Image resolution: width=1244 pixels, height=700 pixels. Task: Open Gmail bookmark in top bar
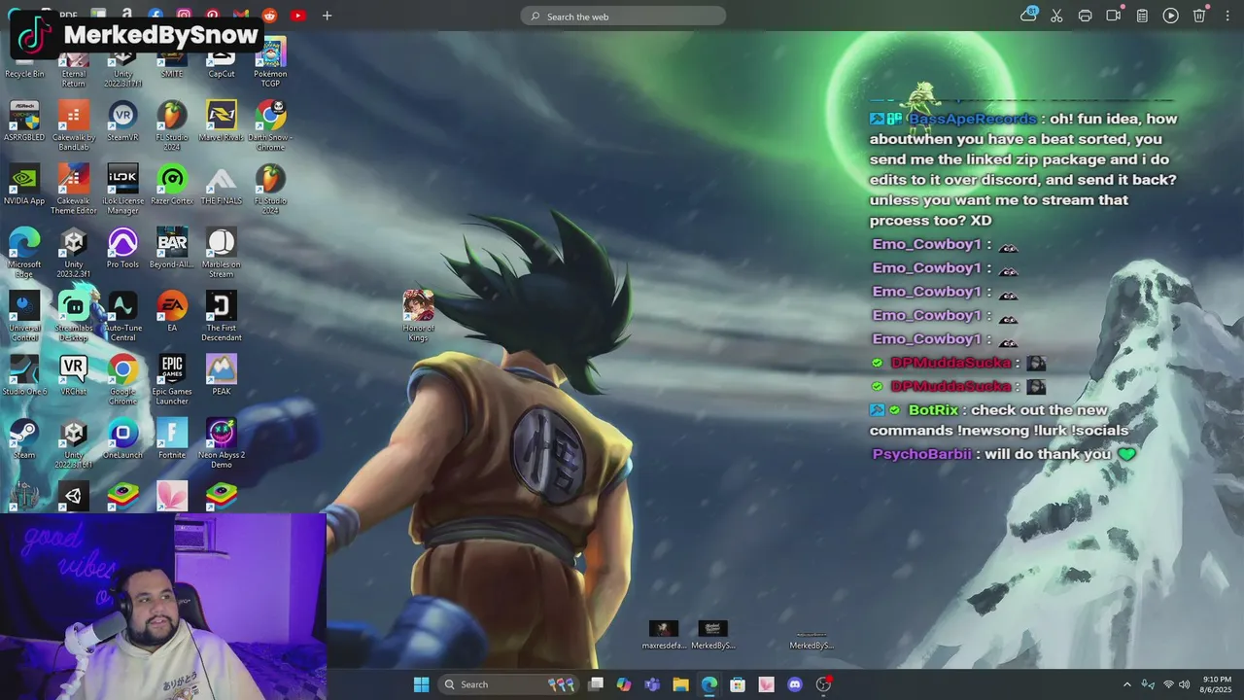[240, 16]
